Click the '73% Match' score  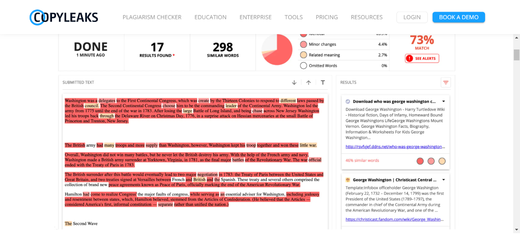click(x=422, y=42)
